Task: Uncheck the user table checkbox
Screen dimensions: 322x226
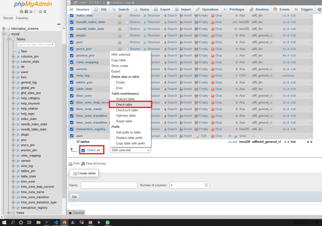Action: pos(72,136)
